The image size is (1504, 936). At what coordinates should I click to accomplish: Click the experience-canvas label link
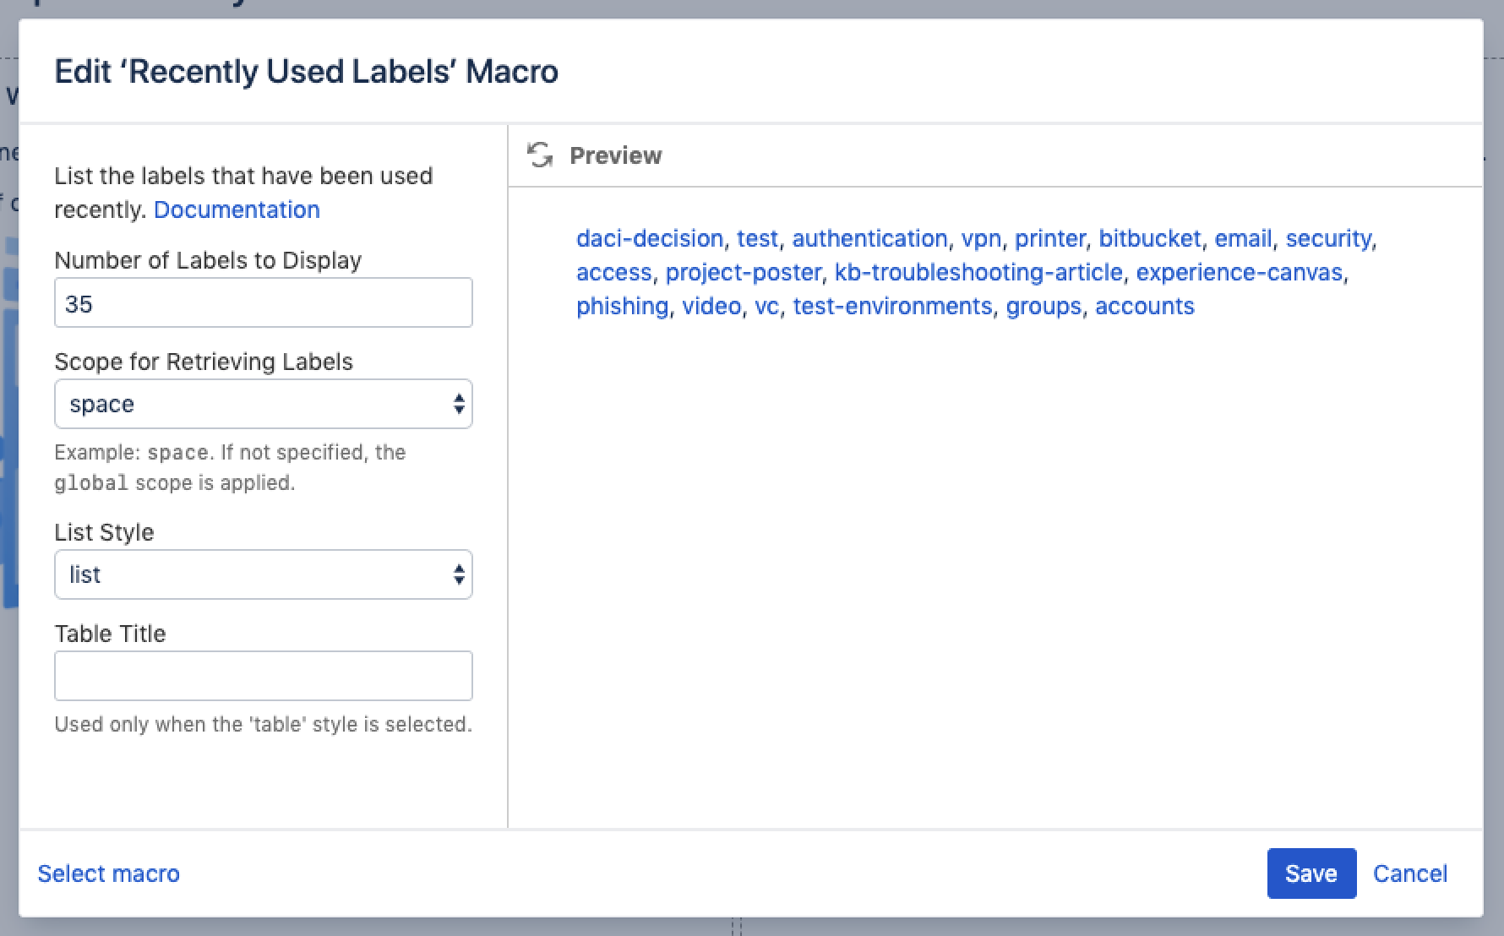1239,272
